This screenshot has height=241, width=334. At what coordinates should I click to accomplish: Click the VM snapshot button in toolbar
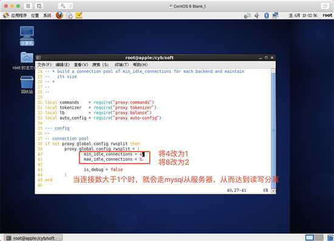click(39, 6)
